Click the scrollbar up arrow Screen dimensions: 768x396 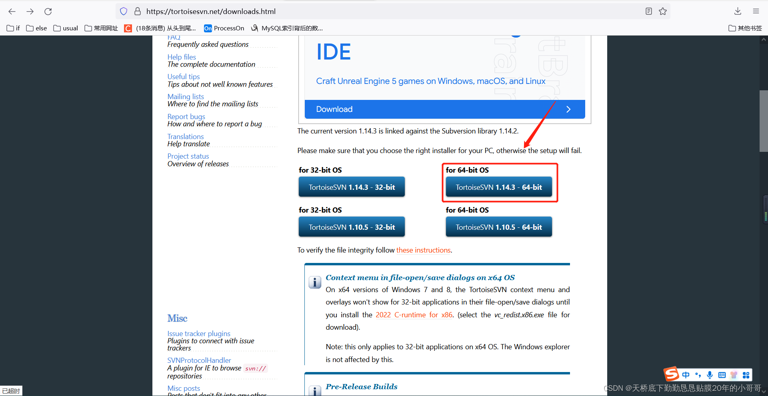coord(764,40)
